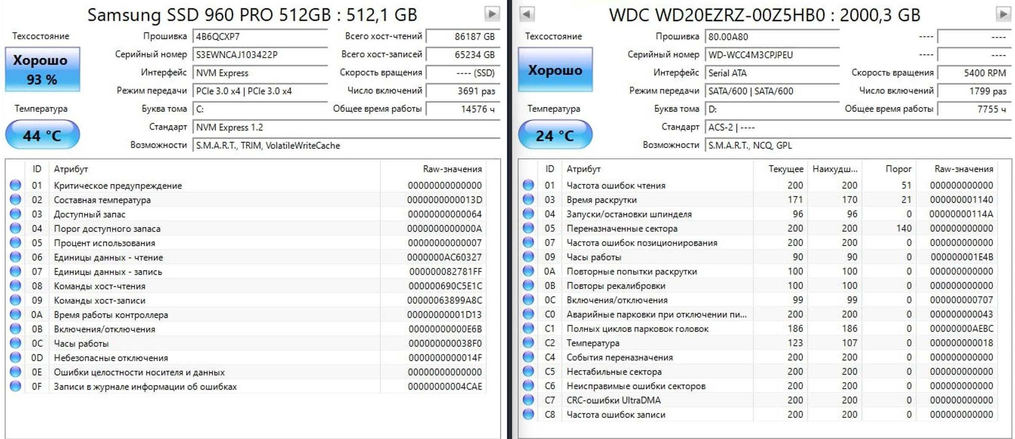This screenshot has height=439, width=1015.
Task: Click WDC health status Хорошо button
Action: (x=555, y=70)
